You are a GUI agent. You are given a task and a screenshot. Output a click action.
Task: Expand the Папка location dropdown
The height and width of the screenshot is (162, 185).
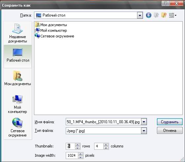point(140,15)
